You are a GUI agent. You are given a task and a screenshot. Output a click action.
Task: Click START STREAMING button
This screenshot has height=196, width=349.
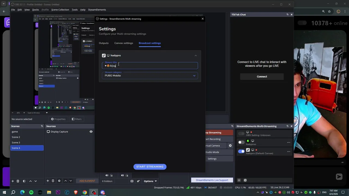(x=150, y=167)
